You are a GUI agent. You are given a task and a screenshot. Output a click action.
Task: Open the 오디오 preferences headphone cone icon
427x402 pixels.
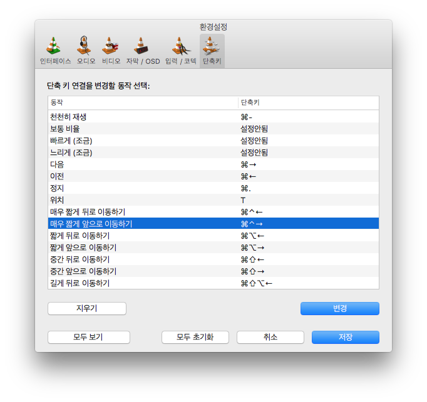[x=86, y=51]
